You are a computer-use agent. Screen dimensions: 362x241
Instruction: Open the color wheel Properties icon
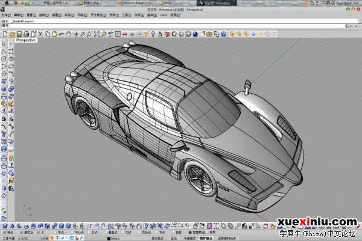(x=174, y=34)
